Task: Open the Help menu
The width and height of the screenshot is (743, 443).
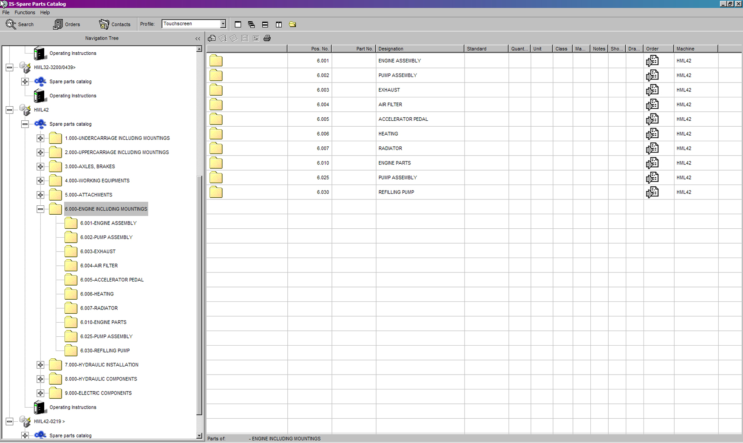Action: (x=45, y=13)
